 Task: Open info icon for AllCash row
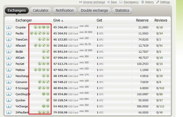9,58
